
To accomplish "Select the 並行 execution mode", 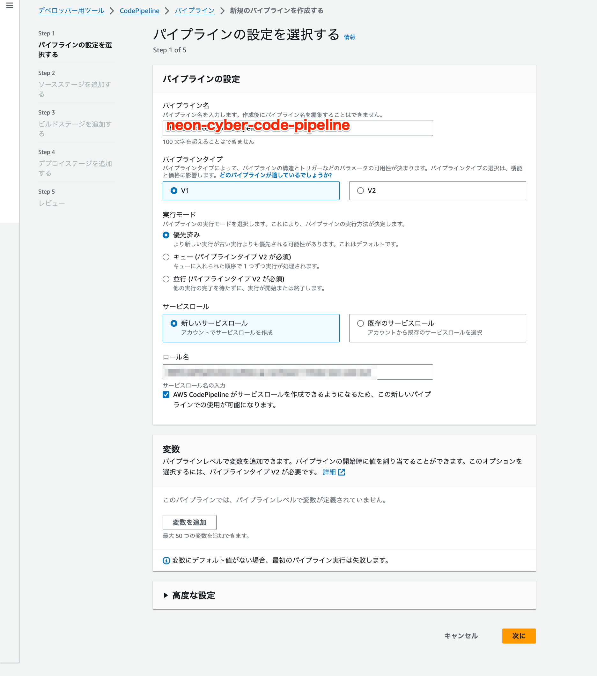I will [166, 279].
